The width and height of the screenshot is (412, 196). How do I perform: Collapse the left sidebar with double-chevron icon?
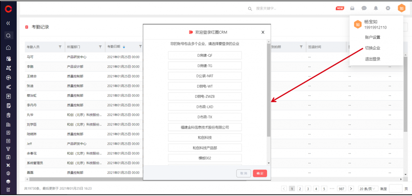(x=8, y=23)
